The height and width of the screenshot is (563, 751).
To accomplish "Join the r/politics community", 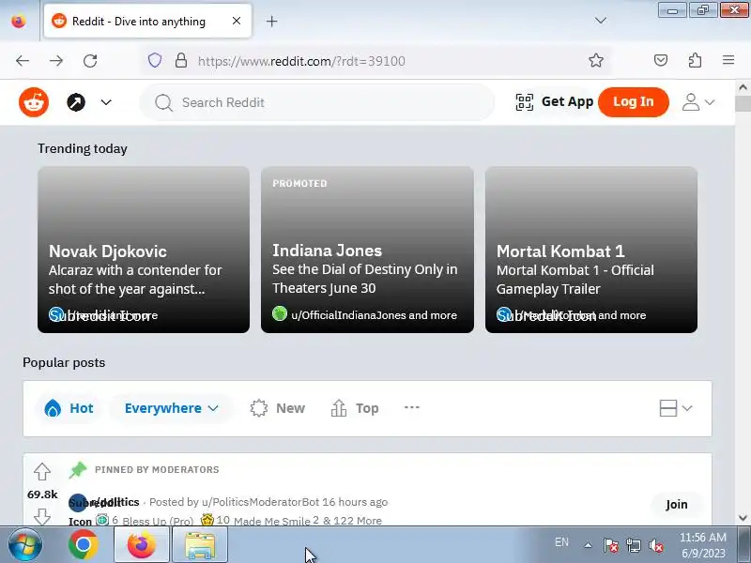I will (676, 504).
